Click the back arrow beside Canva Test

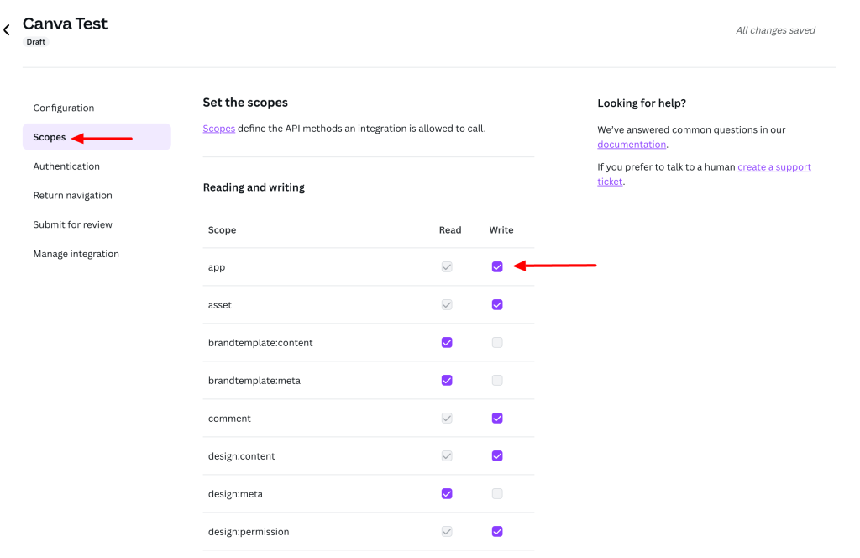(7, 30)
